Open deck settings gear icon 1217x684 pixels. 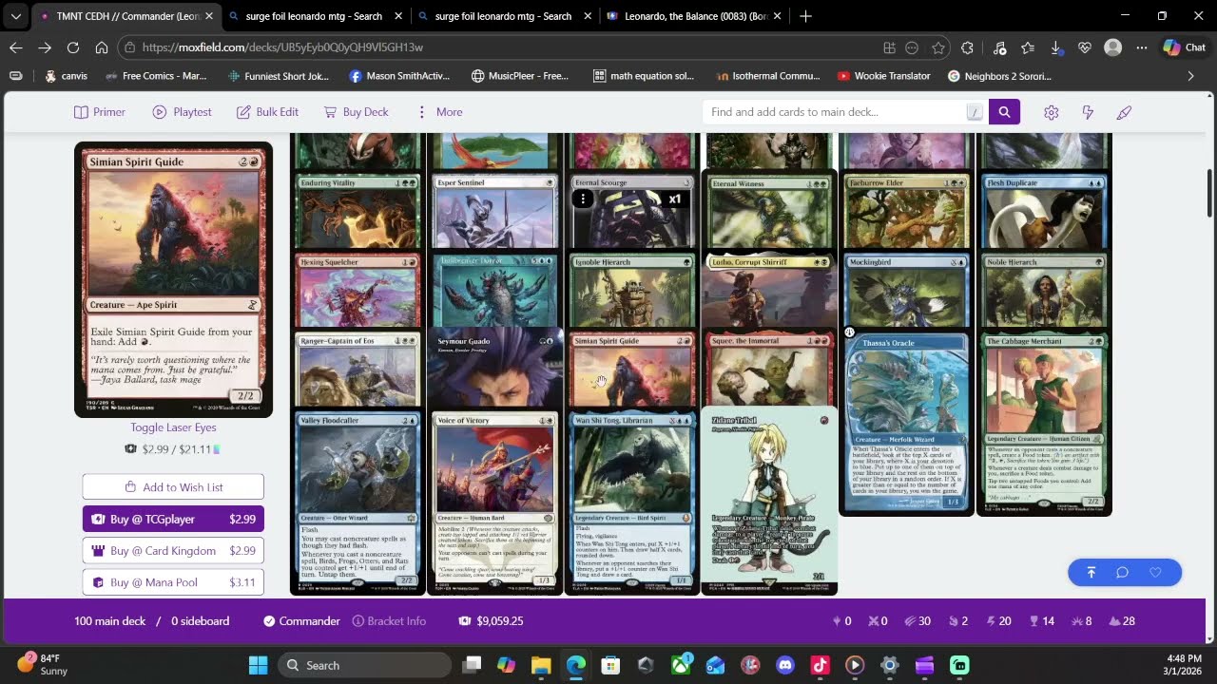[1051, 112]
